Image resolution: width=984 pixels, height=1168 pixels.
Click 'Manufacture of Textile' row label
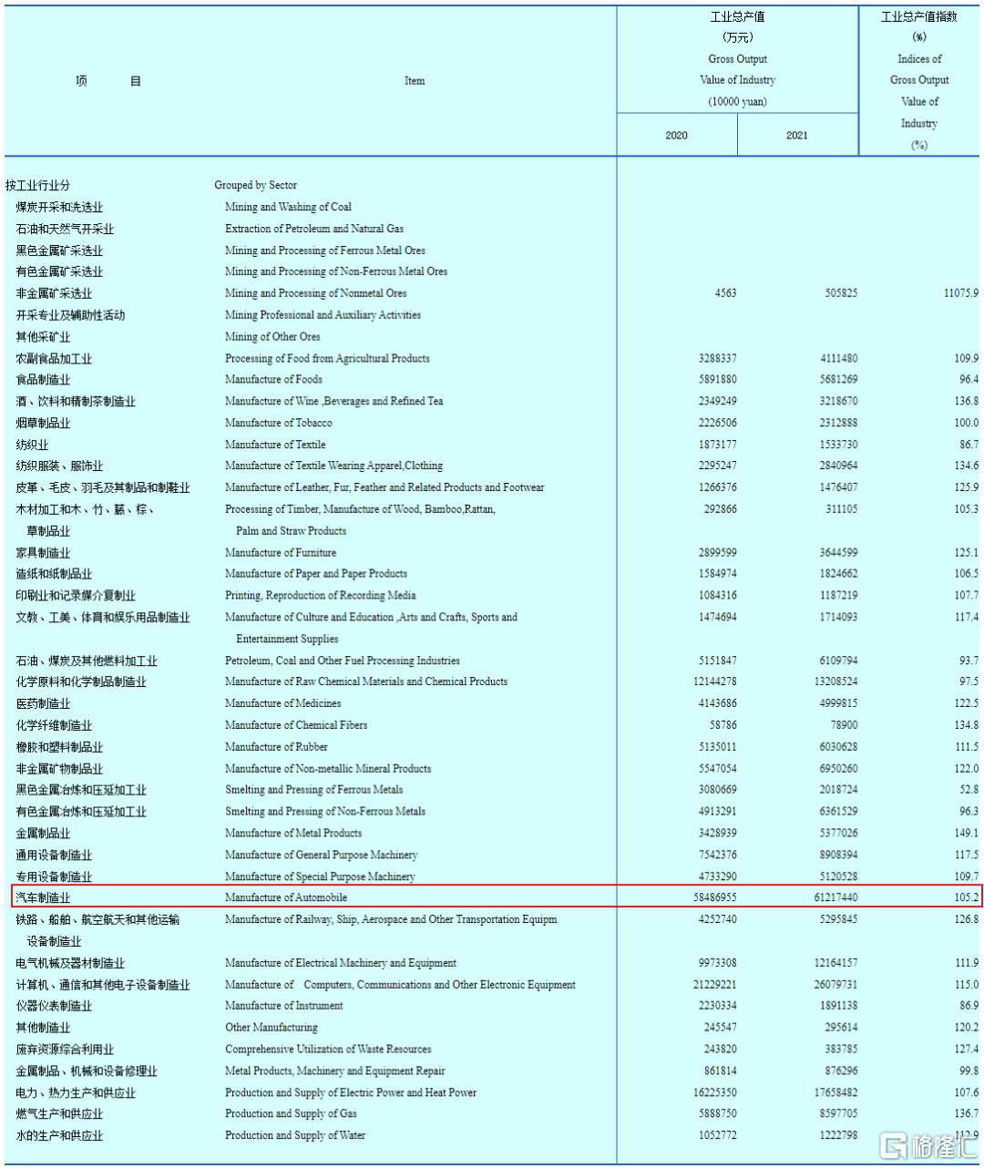(275, 446)
